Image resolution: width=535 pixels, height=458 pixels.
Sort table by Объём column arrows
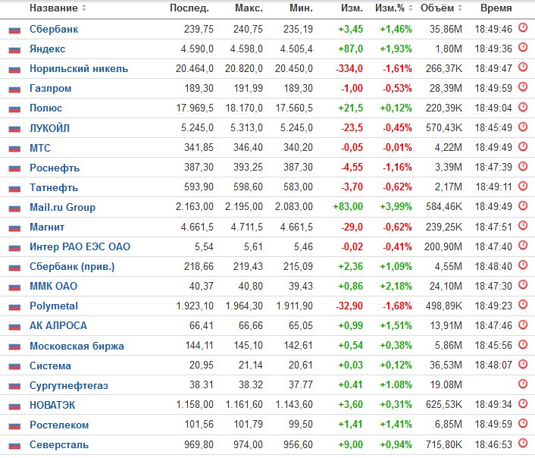(x=460, y=8)
